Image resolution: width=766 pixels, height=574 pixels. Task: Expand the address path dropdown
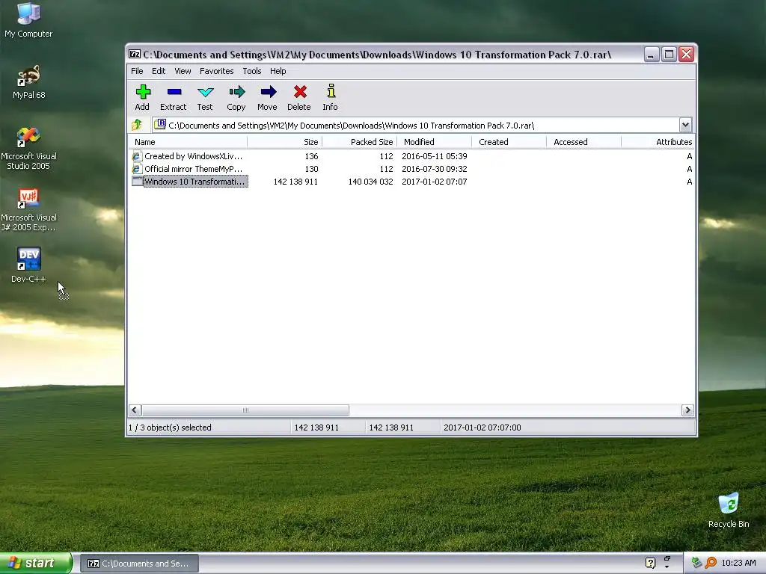tap(685, 125)
